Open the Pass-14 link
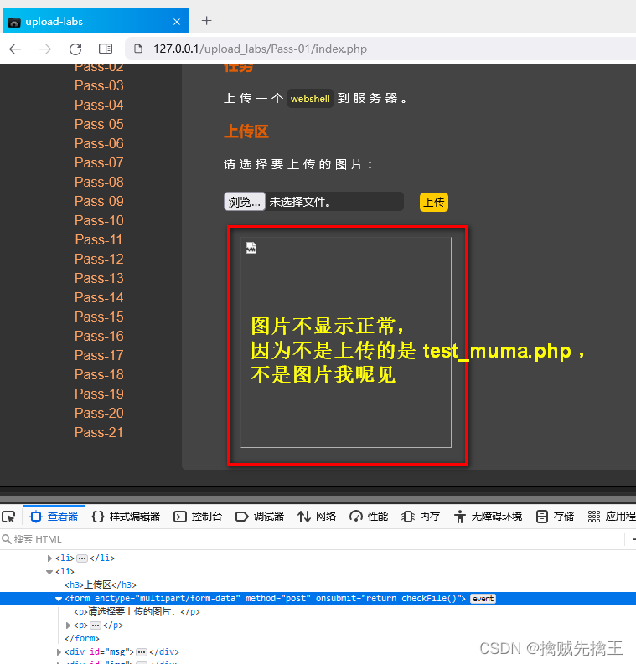Screen dimensions: 636x664 click(x=99, y=297)
